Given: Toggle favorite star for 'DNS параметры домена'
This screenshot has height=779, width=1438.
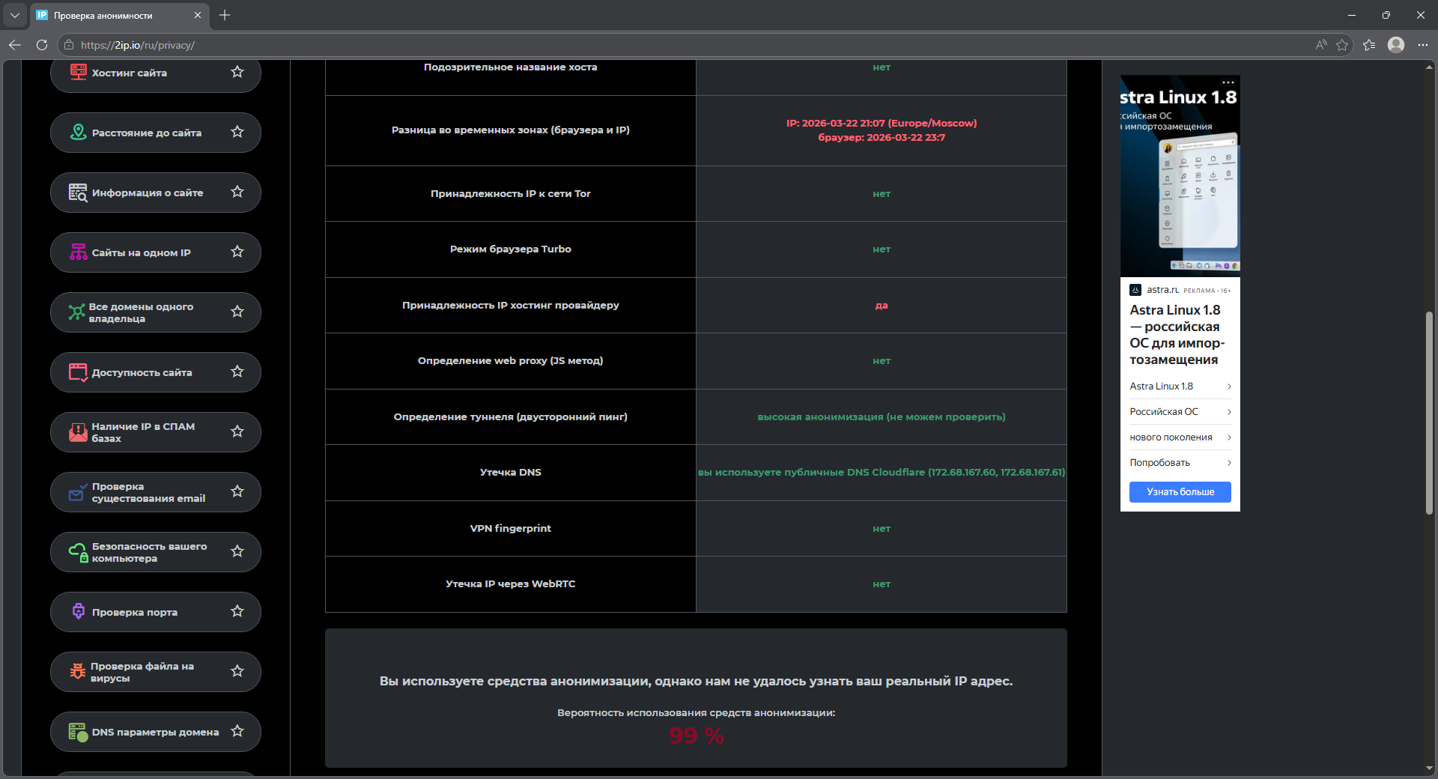Looking at the screenshot, I should click(x=237, y=731).
